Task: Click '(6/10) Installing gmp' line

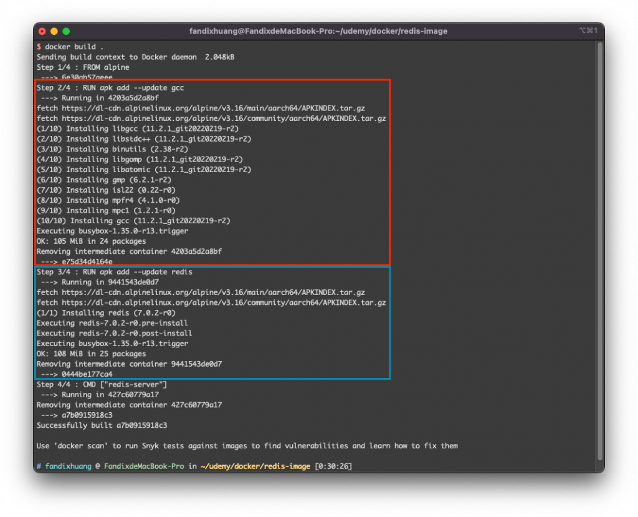Action: click(x=104, y=180)
